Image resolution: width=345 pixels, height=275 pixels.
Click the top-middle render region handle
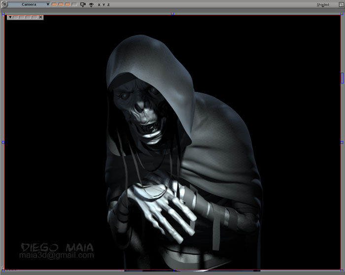coord(172,14)
